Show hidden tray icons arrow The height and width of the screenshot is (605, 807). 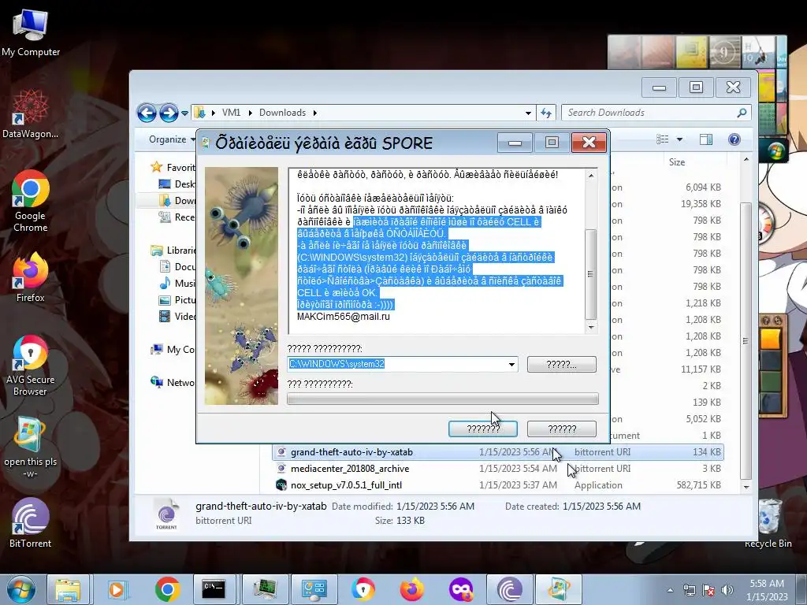click(x=670, y=590)
